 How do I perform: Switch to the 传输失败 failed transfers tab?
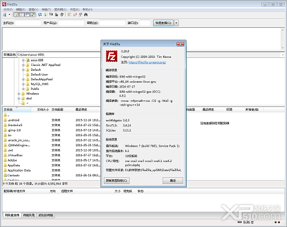pos(29,216)
